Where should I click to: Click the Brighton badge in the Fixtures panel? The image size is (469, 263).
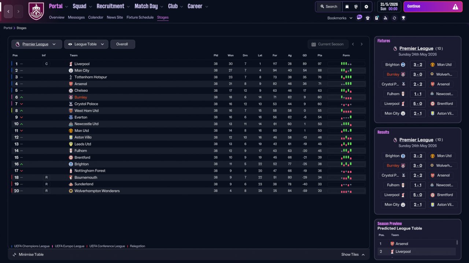(403, 65)
